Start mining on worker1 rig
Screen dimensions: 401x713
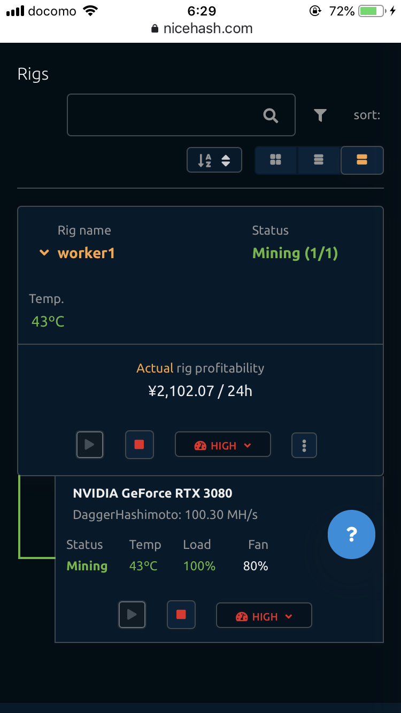click(x=90, y=445)
